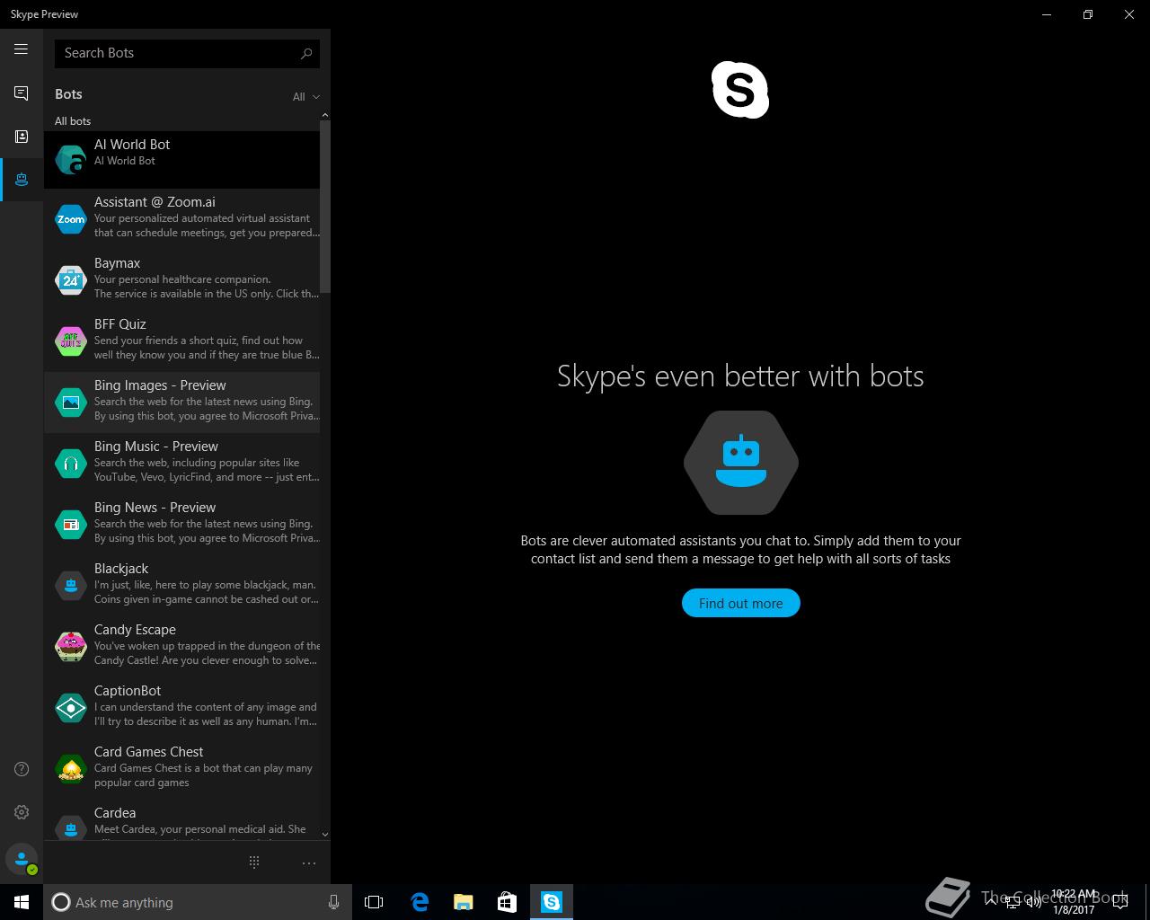Click the Bing Images bot avatar
The height and width of the screenshot is (920, 1150).
point(71,402)
